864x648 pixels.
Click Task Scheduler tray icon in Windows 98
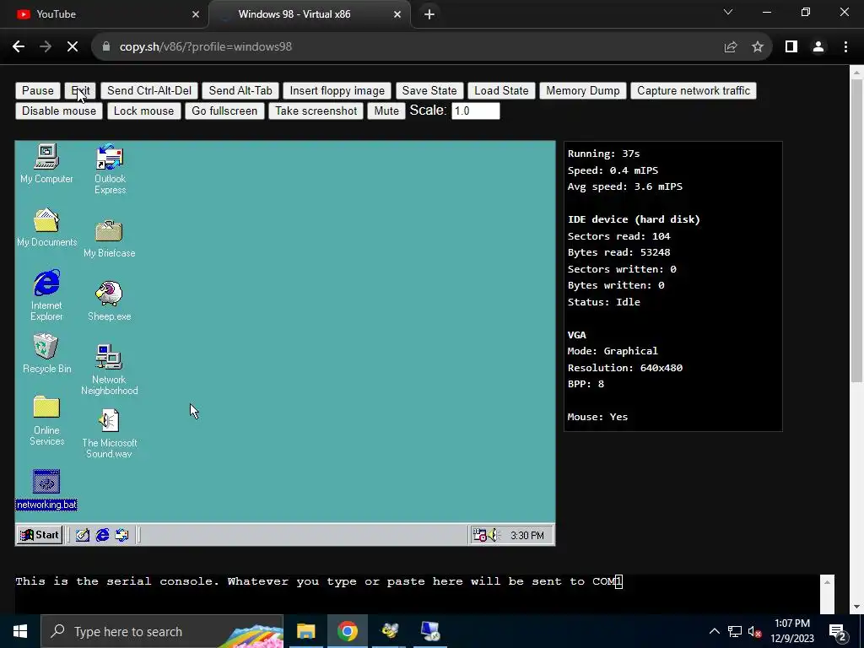coord(480,535)
